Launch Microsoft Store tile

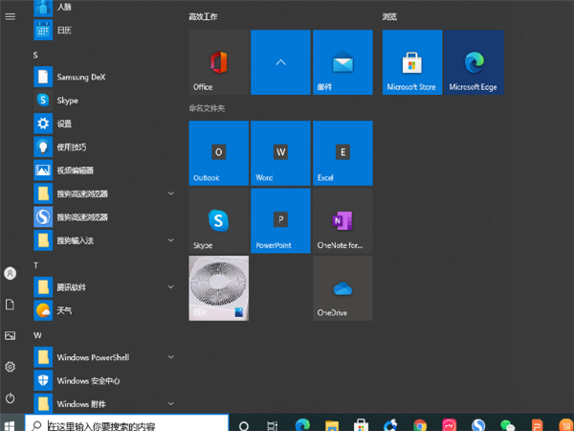tap(412, 62)
